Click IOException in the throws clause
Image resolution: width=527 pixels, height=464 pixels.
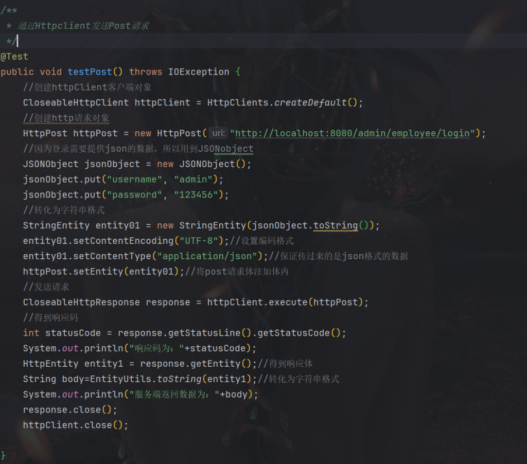point(199,72)
